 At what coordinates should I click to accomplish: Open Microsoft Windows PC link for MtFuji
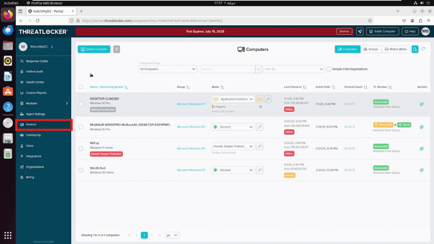[191, 149]
